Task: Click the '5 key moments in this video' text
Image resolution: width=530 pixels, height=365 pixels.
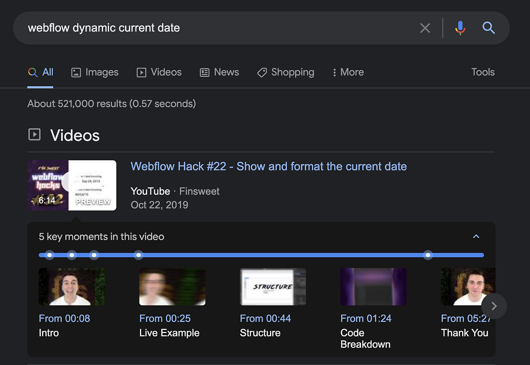Action: tap(101, 237)
